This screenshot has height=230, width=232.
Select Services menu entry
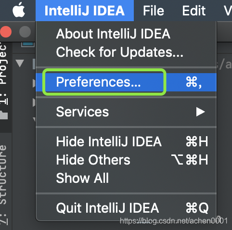126,112
